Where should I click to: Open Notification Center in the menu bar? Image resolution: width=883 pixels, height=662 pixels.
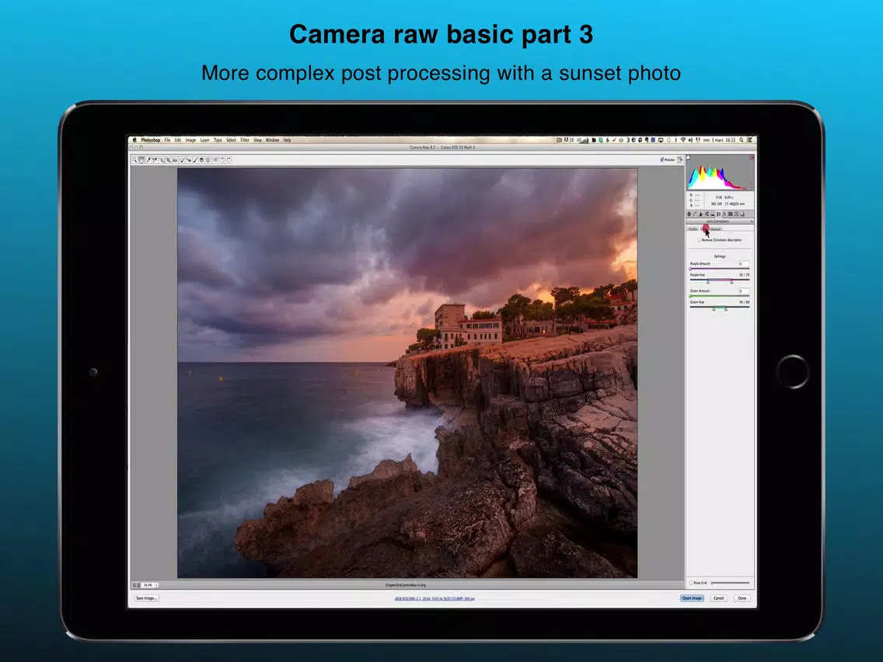coord(749,140)
